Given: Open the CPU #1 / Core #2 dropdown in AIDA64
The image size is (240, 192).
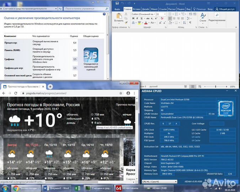Looking at the screenshot, I should pyautogui.click(x=160, y=182).
